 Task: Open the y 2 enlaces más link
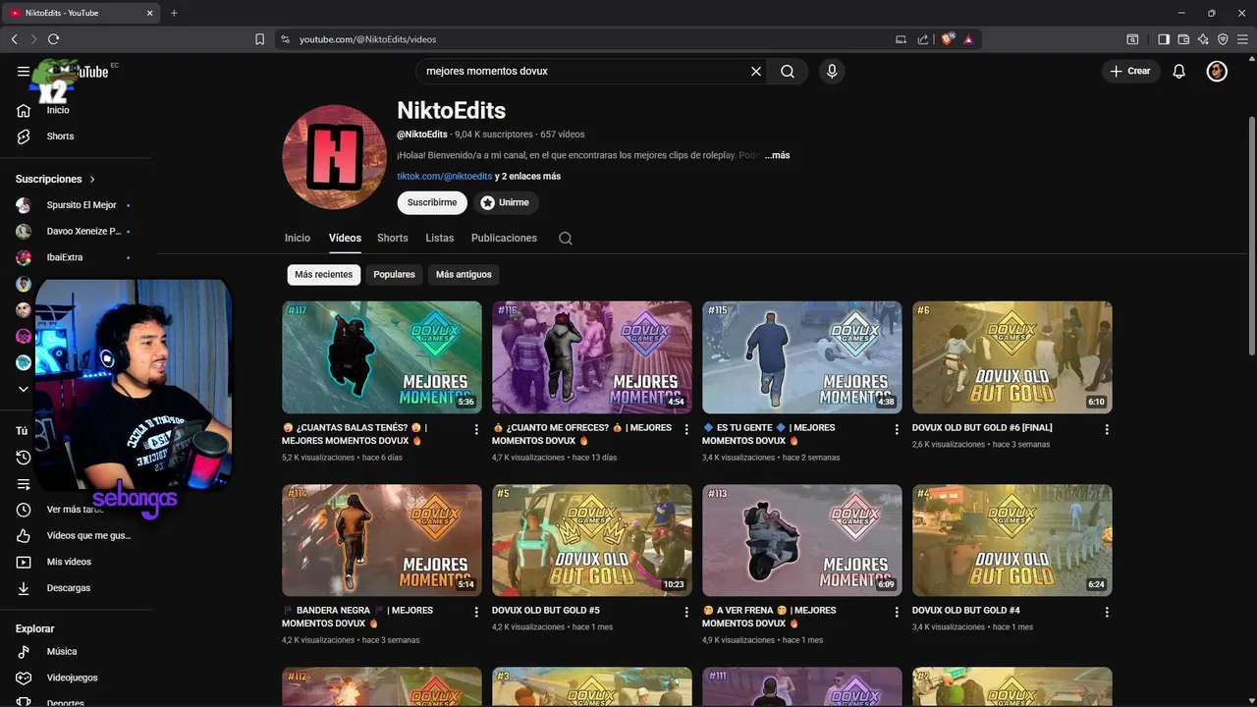528,177
